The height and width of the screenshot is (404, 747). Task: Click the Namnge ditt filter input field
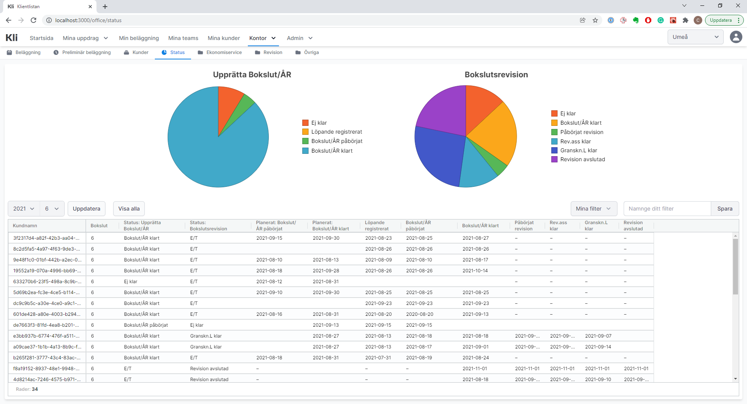pyautogui.click(x=667, y=209)
